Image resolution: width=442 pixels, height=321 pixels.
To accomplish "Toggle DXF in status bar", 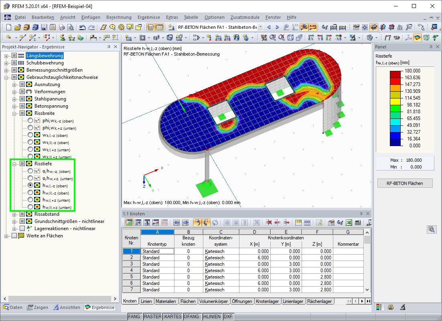I will click(228, 317).
